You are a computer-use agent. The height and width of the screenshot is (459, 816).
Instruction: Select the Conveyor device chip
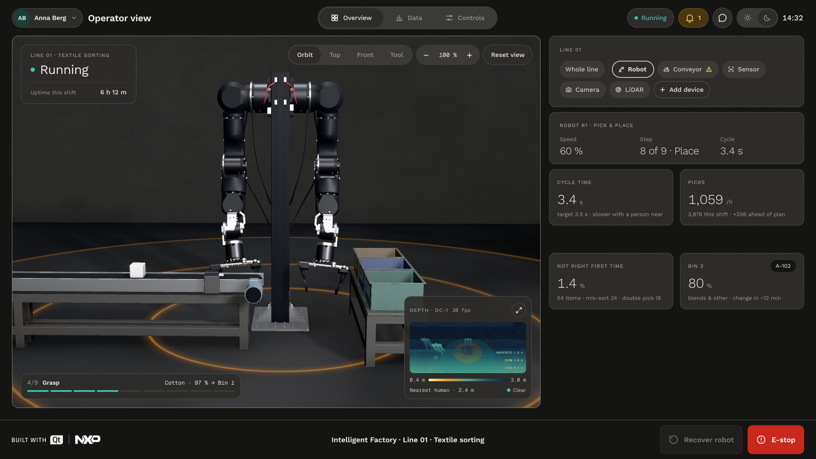pyautogui.click(x=688, y=69)
